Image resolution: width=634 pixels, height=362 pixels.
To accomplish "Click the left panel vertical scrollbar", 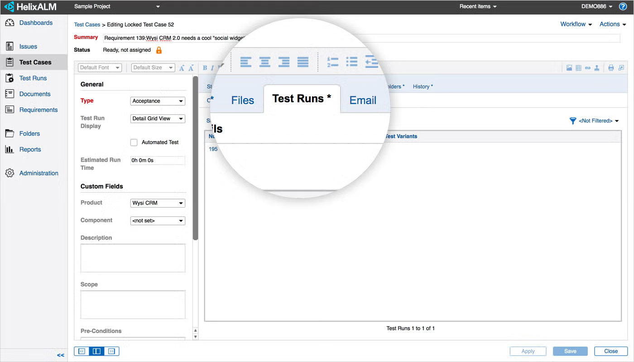I will click(x=196, y=158).
